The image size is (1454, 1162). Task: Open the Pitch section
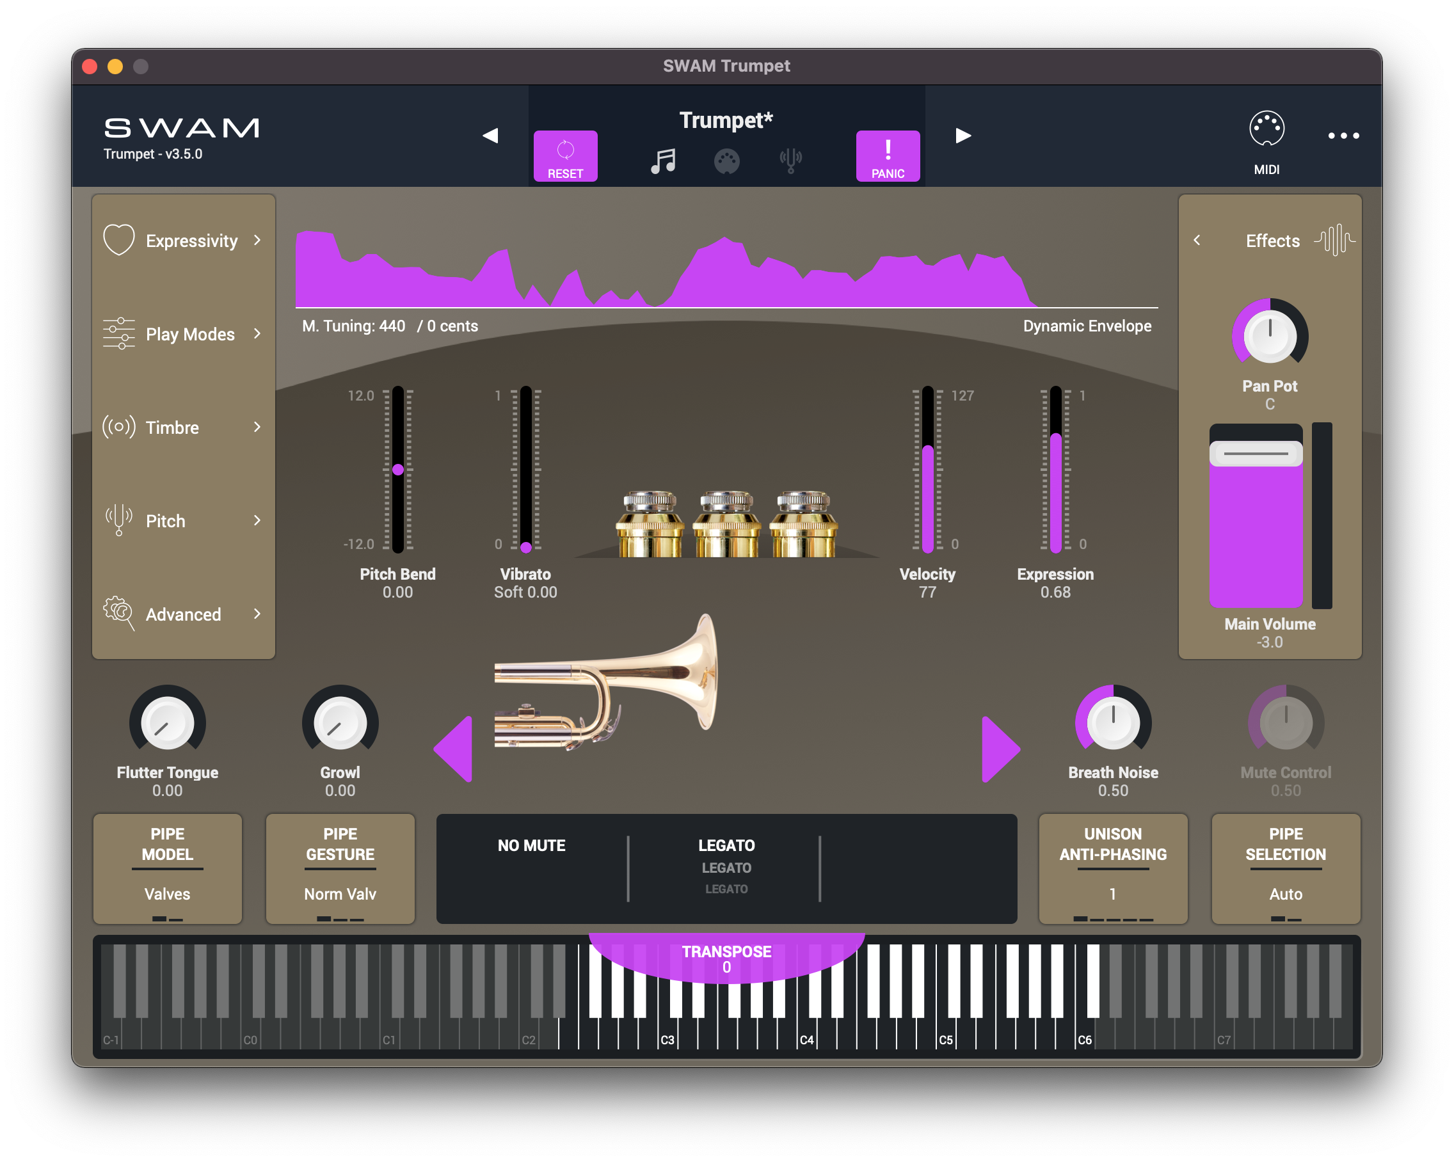pos(184,521)
